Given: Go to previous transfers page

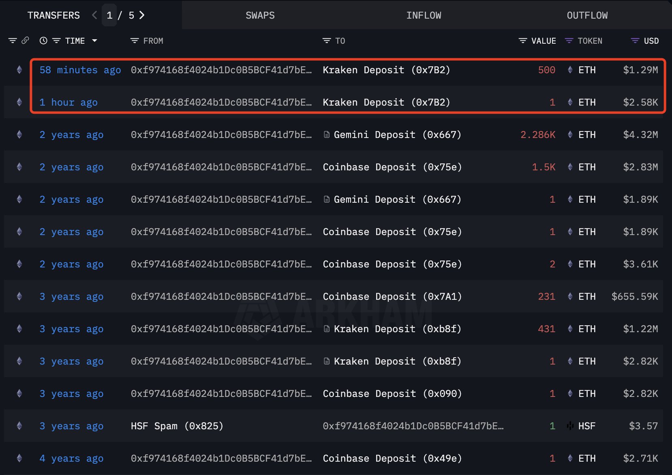Looking at the screenshot, I should coord(94,15).
